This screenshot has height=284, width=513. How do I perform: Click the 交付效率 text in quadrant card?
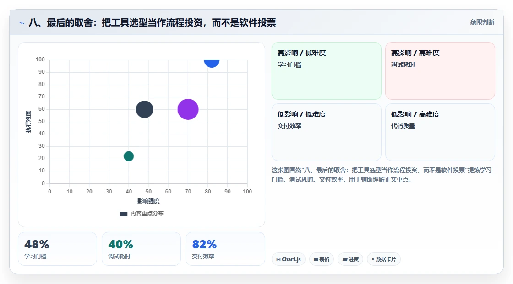click(289, 126)
